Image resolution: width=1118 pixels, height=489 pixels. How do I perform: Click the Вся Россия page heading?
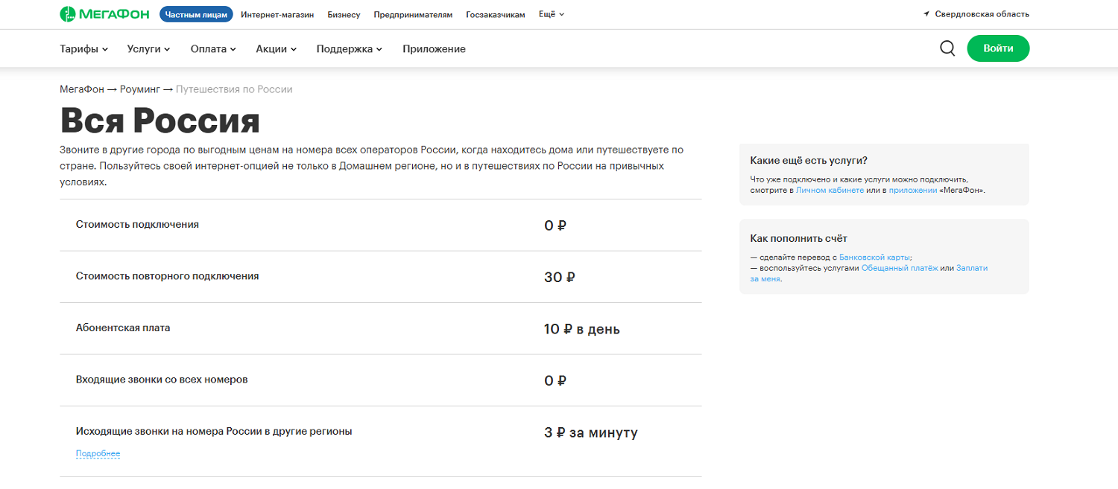(160, 121)
